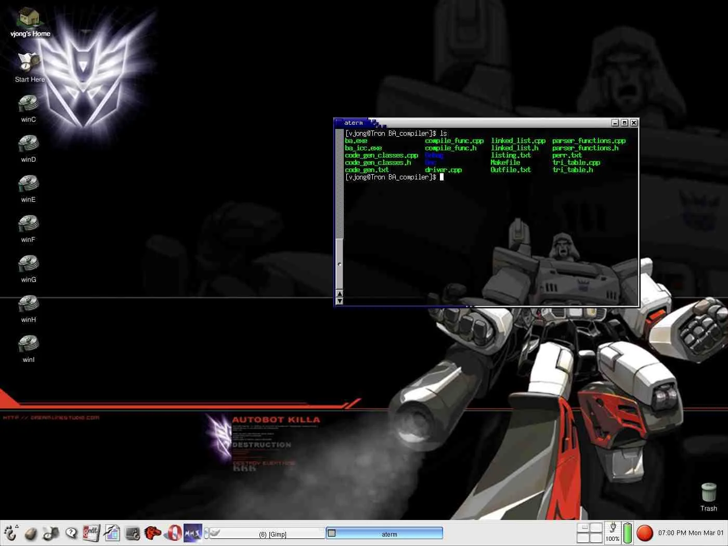Click tri_table.h in terminal
This screenshot has height=546, width=728.
[573, 170]
